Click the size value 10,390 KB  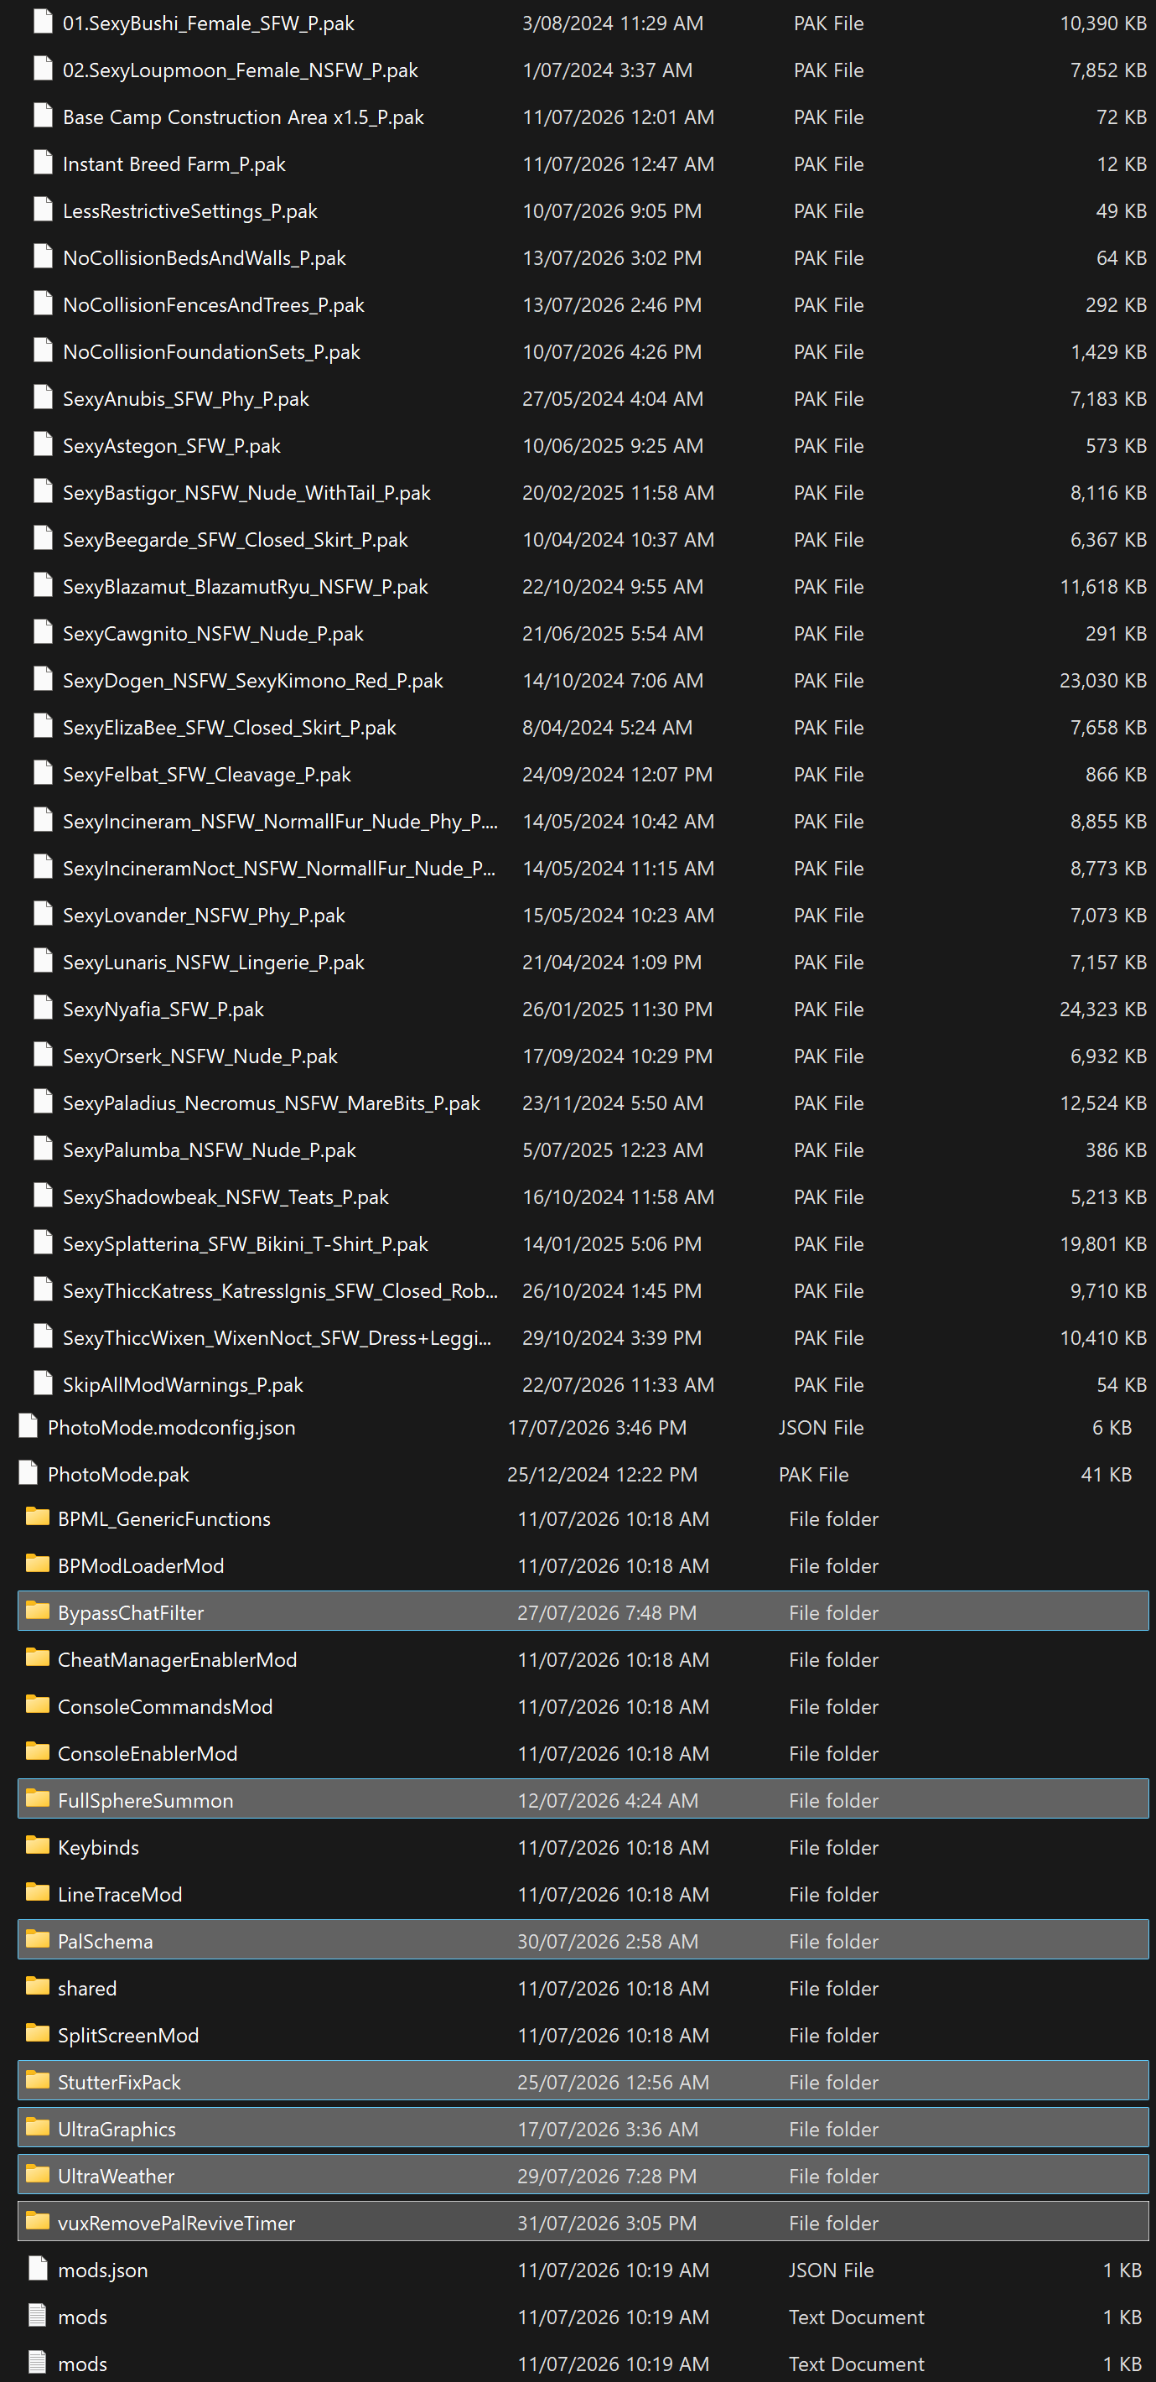[x=1102, y=23]
